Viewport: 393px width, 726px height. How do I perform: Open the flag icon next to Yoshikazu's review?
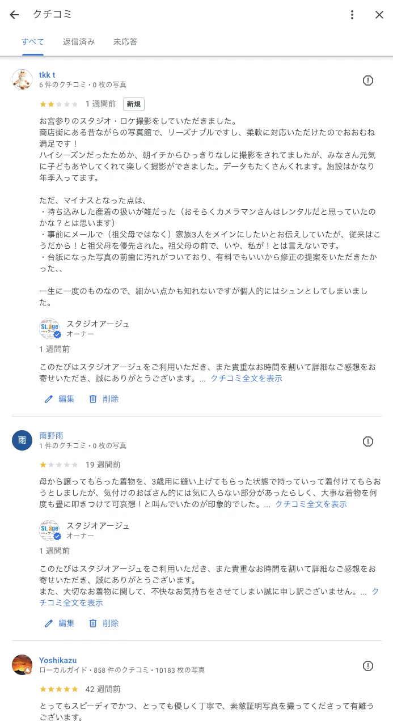(368, 667)
